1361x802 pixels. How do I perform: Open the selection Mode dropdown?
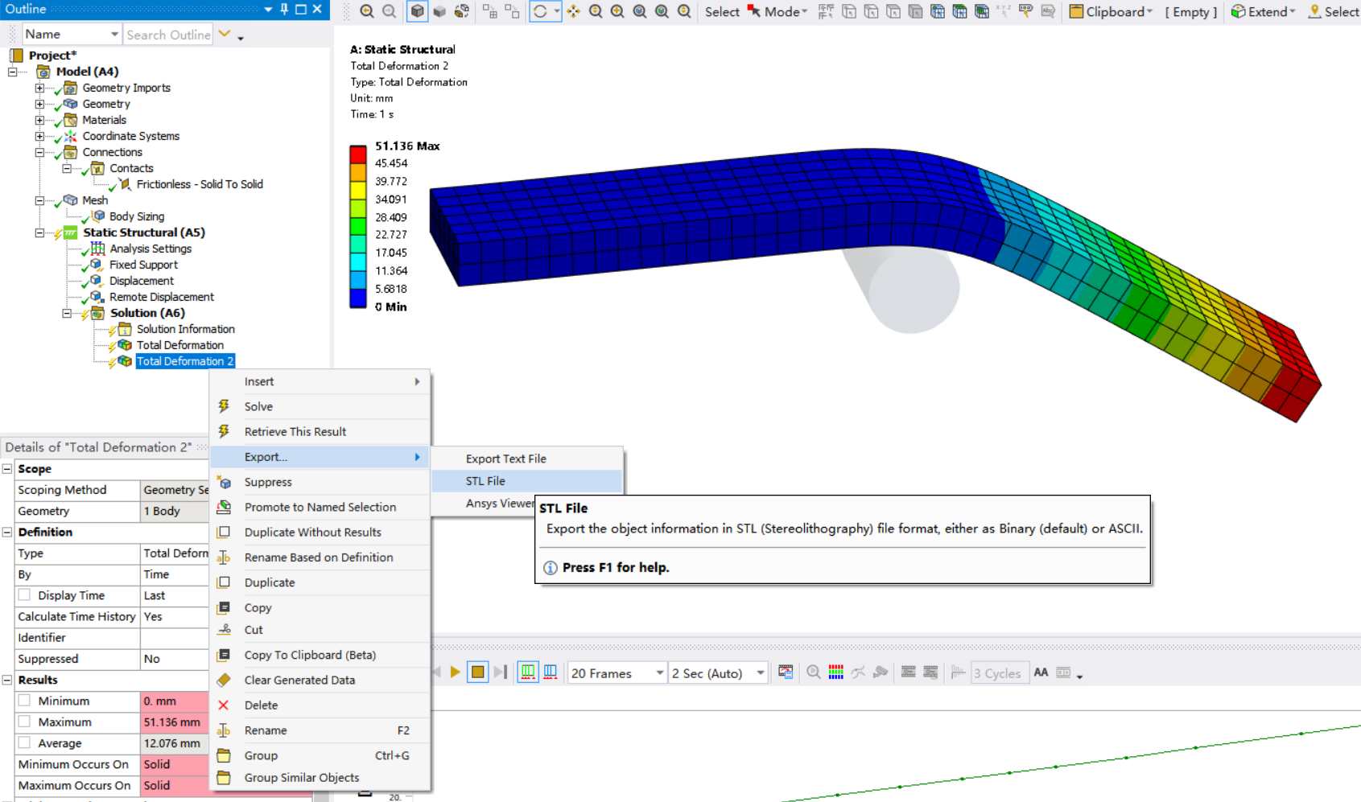click(777, 11)
